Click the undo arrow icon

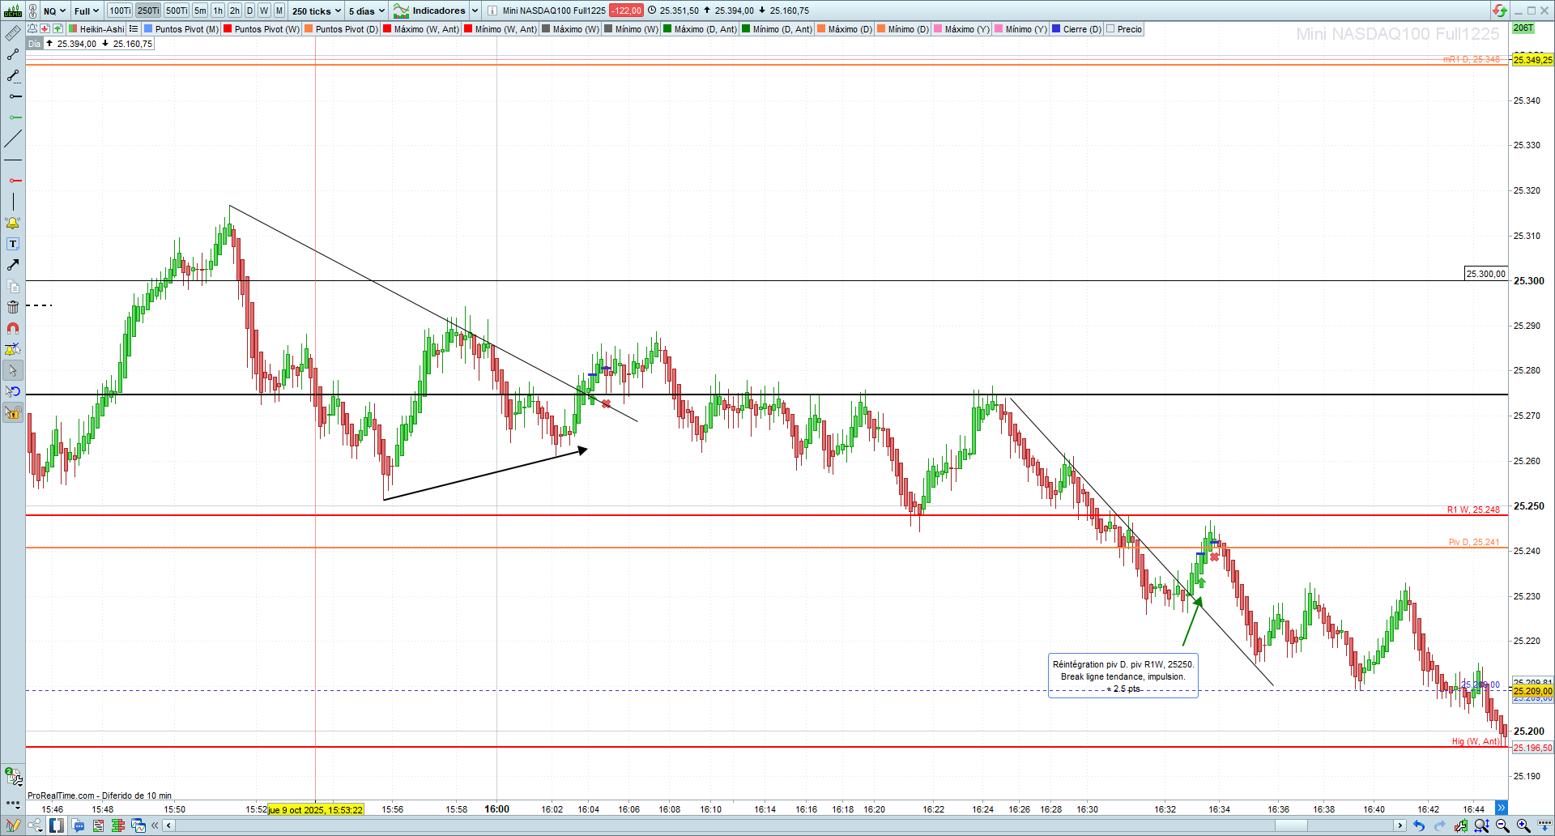point(1419,825)
